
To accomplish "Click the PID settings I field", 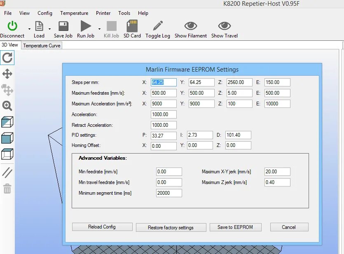I will pos(200,135).
